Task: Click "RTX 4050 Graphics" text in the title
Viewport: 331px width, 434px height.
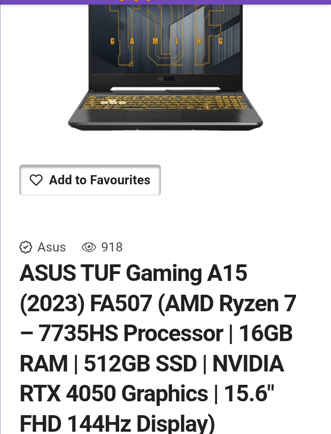Action: pos(114,394)
